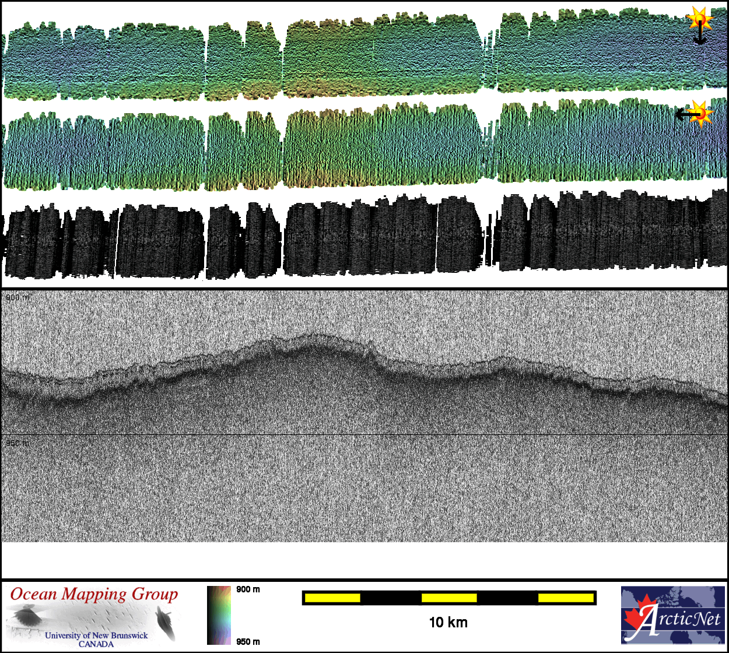
Task: Click the leftmost yellow scale bar segment
Action: point(332,598)
